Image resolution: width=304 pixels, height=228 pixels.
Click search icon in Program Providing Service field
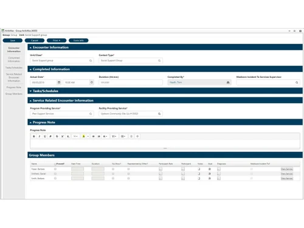(91, 114)
